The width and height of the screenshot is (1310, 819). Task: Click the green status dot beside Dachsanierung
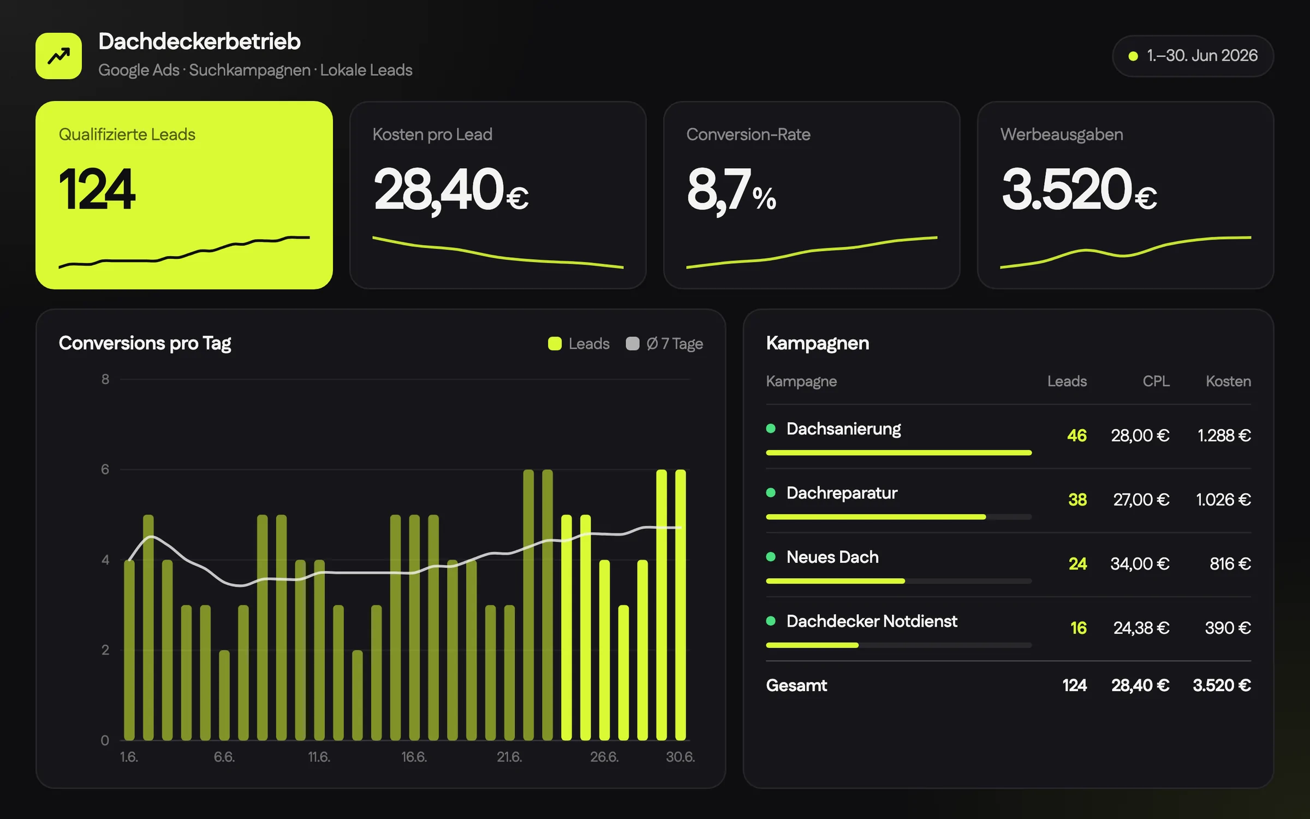click(771, 429)
